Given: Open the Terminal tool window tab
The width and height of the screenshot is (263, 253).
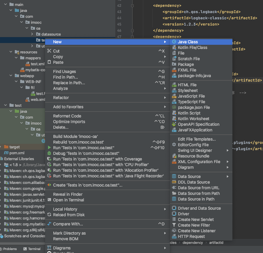Looking at the screenshot, I should (32, 249).
